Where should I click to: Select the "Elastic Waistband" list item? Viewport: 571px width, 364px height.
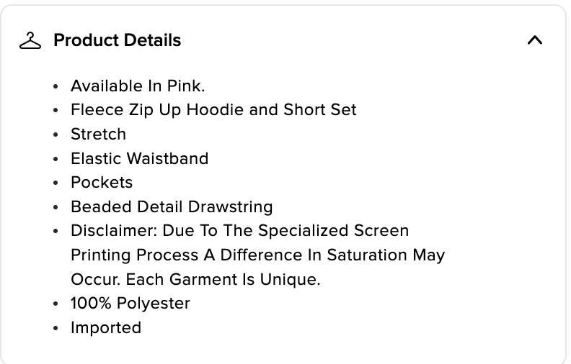(x=139, y=158)
